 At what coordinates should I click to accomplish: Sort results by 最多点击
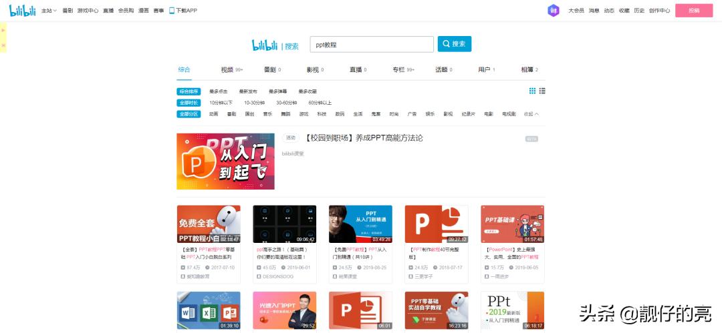point(218,91)
